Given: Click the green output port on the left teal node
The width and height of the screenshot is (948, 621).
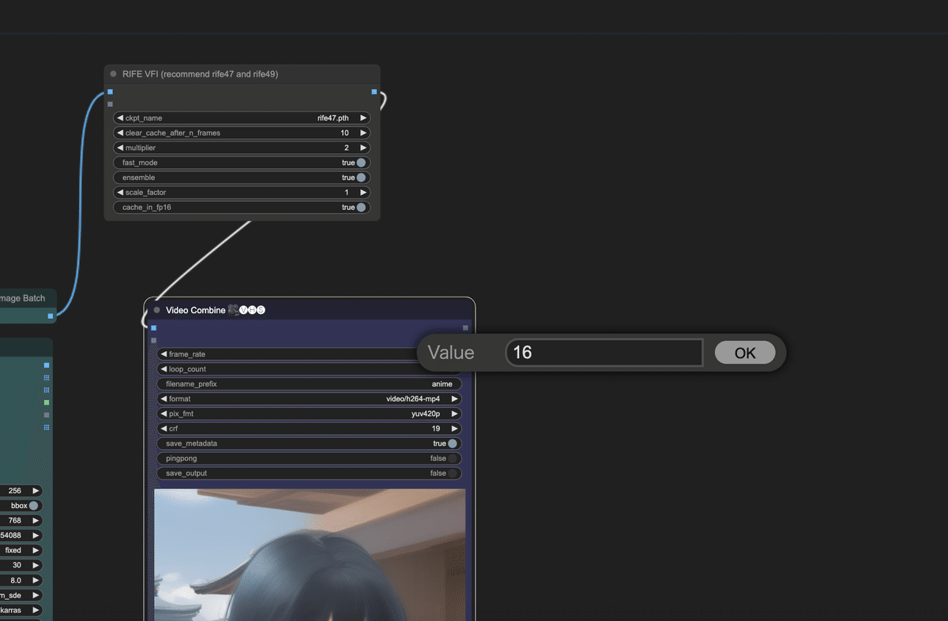Looking at the screenshot, I should 47,402.
